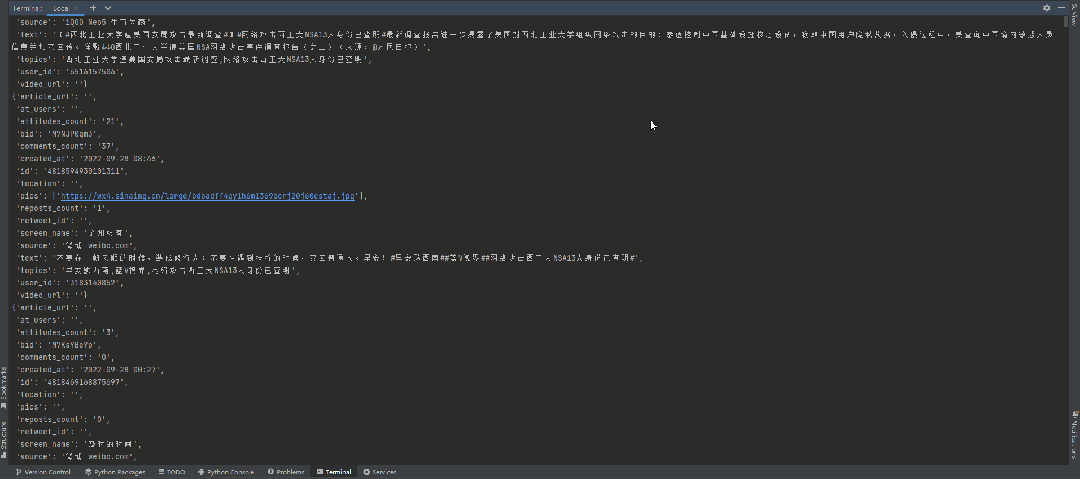Click the attitudes_count '21' line
Viewport: 1080px width, 479px height.
tap(69, 121)
